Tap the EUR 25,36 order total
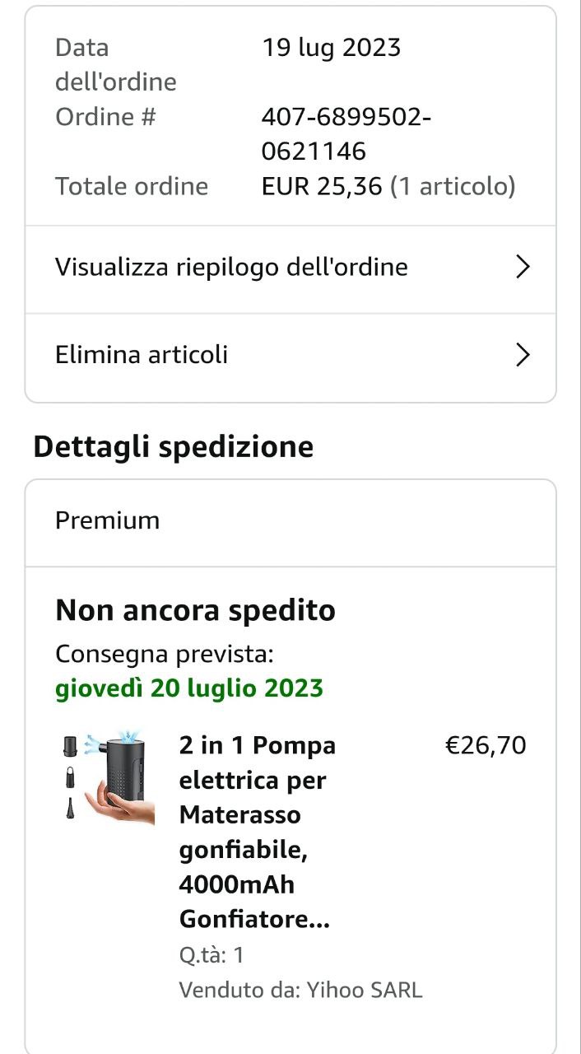The width and height of the screenshot is (581, 1054). [x=322, y=186]
